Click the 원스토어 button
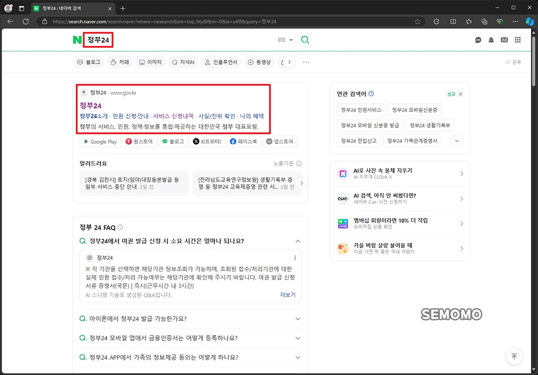 coord(139,141)
